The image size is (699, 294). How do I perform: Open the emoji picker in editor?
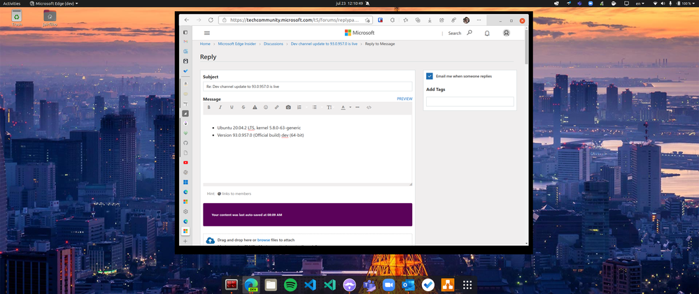(266, 107)
